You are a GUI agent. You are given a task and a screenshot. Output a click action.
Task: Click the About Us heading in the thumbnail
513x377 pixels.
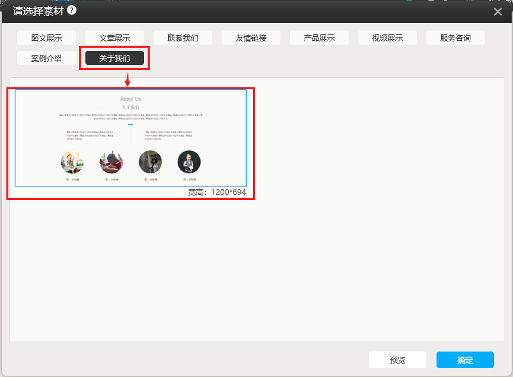[x=131, y=99]
